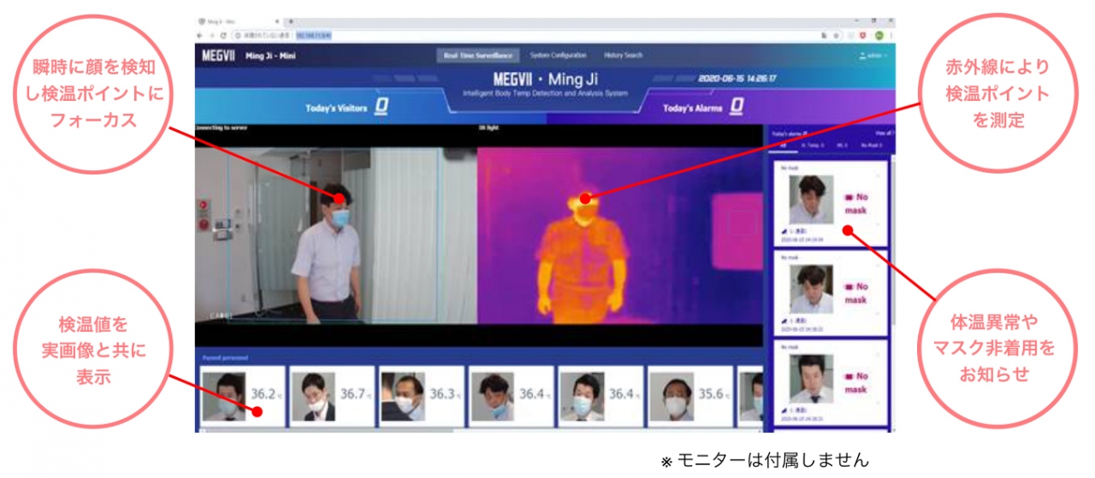
Task: Select the All alarms filter tab
Action: click(783, 146)
